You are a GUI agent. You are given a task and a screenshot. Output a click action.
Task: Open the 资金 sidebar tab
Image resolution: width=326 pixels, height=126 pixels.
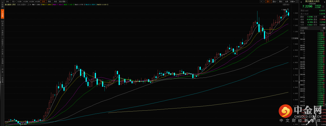(x=2, y=71)
